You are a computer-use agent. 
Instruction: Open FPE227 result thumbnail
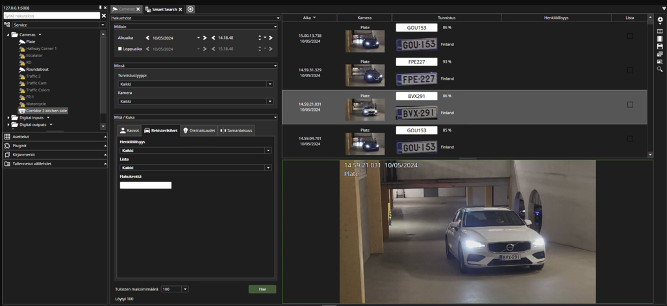click(x=365, y=76)
